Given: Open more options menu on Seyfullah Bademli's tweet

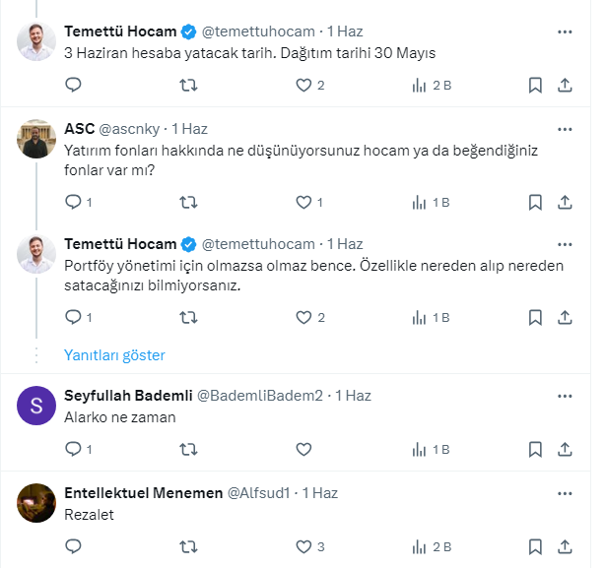Looking at the screenshot, I should 565,396.
